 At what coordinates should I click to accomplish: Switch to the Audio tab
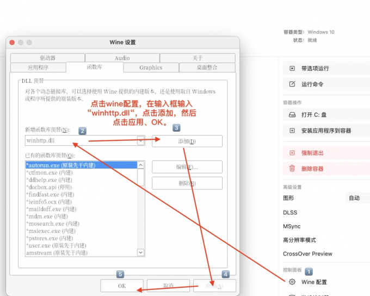(x=122, y=58)
